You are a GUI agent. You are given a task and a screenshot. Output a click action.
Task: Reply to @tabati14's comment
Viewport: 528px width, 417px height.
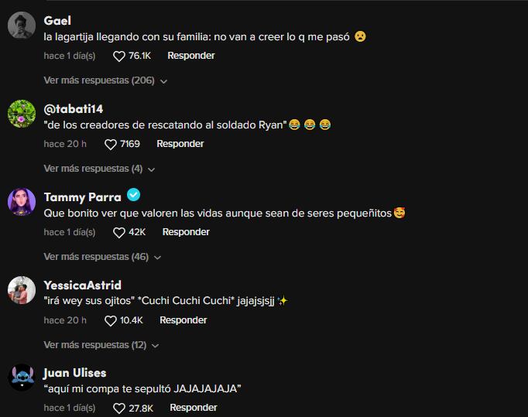(180, 144)
